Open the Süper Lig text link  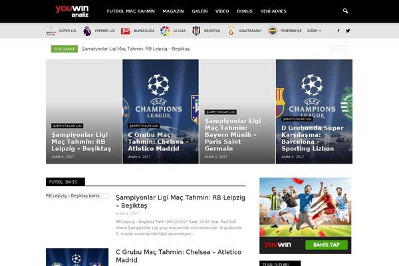[67, 31]
